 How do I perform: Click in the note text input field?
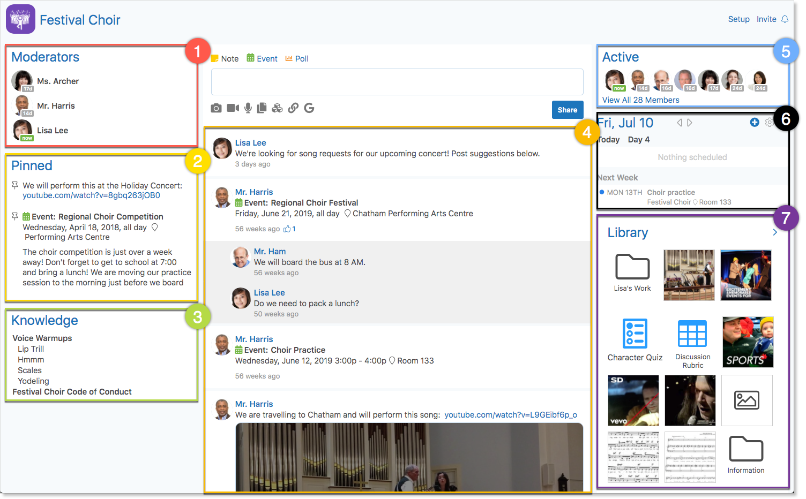[x=397, y=82]
